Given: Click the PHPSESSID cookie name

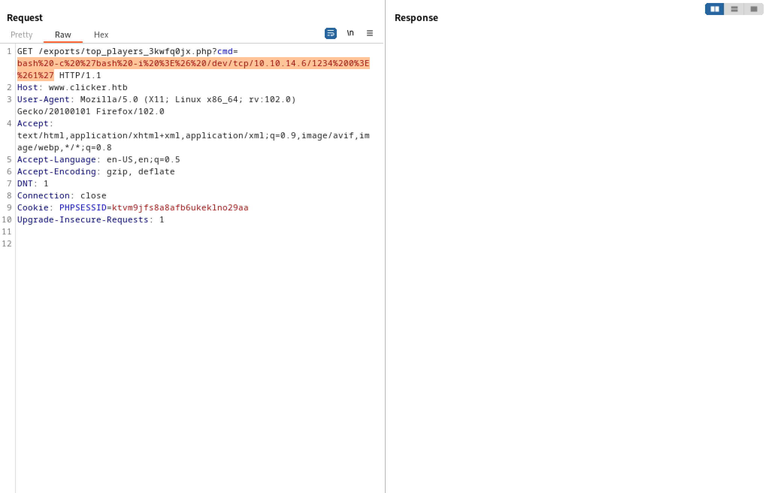Looking at the screenshot, I should pyautogui.click(x=83, y=207).
